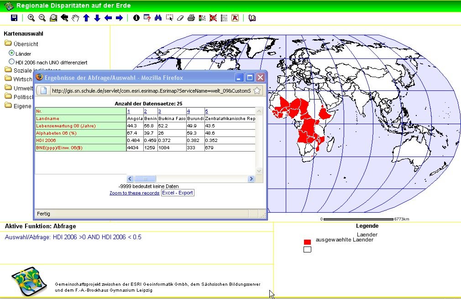The width and height of the screenshot is (461, 299).
Task: Pan map up with blue up arrow
Action: click(86, 18)
